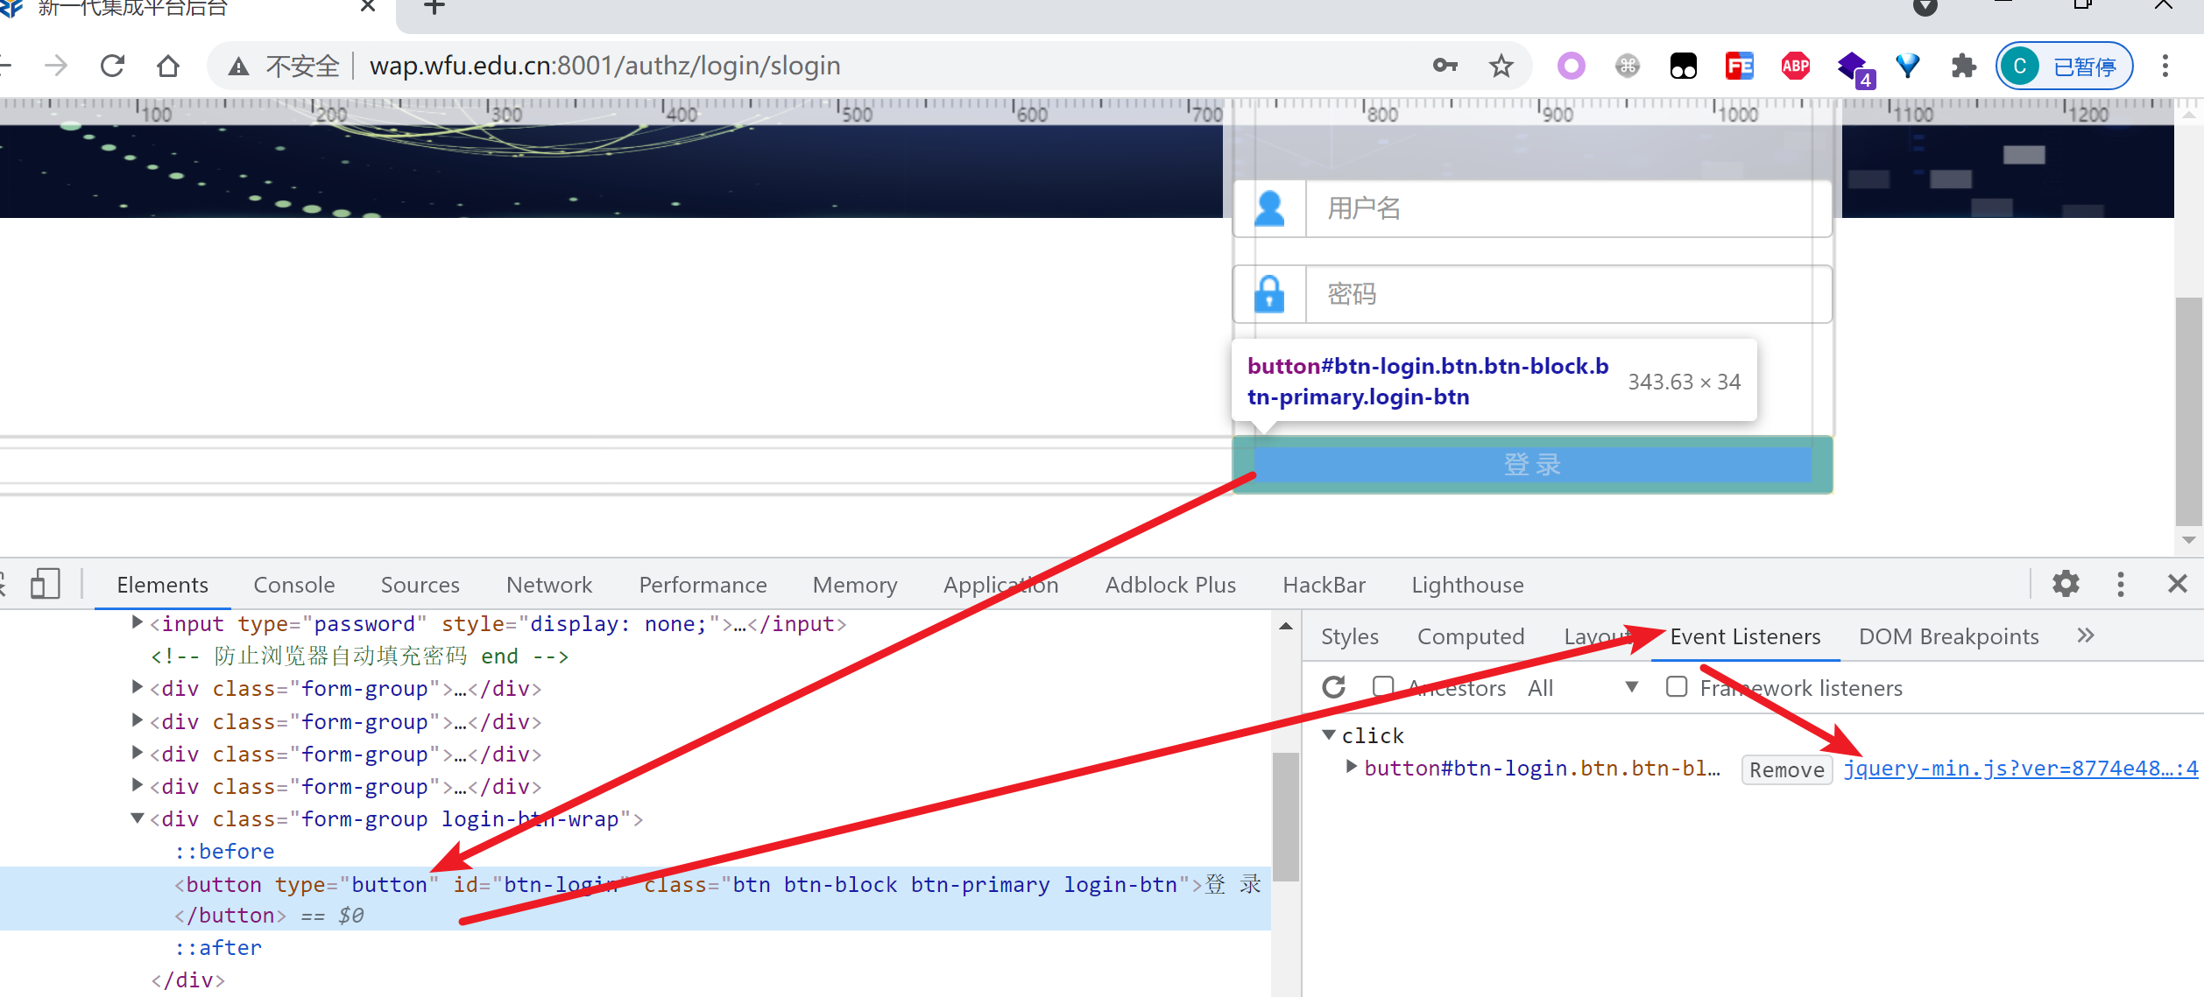Screen dimensions: 2204x997
Task: Click the 用户名 username input field
Action: pyautogui.click(x=1566, y=208)
